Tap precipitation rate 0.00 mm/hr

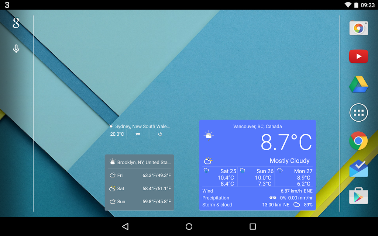click(300, 198)
